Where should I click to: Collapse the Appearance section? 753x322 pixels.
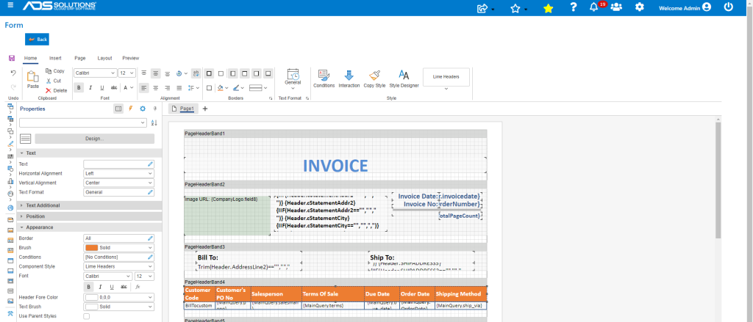pyautogui.click(x=89, y=227)
